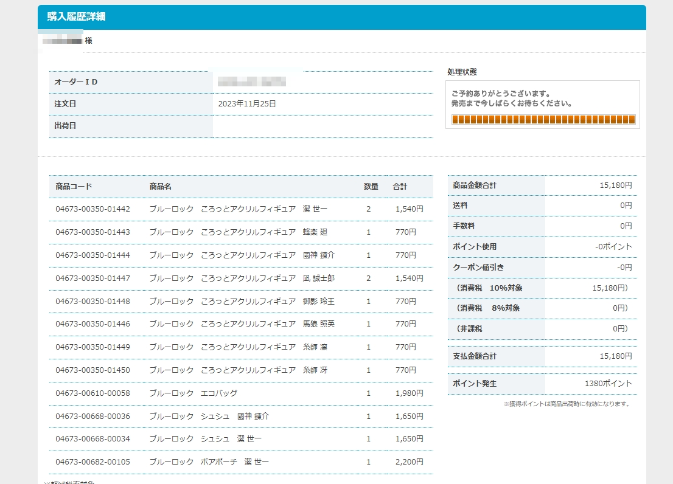This screenshot has width=673, height=484.
Task: Select product code 04673-00668-00034
Action: [92, 438]
